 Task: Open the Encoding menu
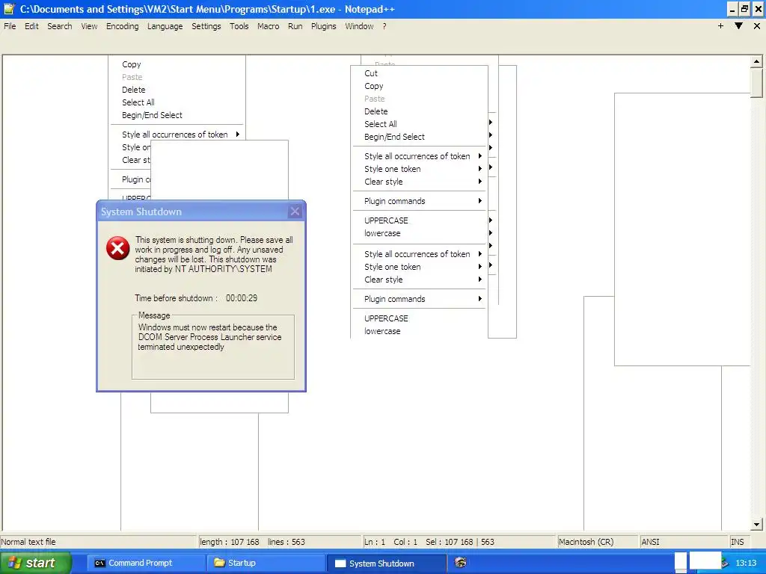pos(122,26)
